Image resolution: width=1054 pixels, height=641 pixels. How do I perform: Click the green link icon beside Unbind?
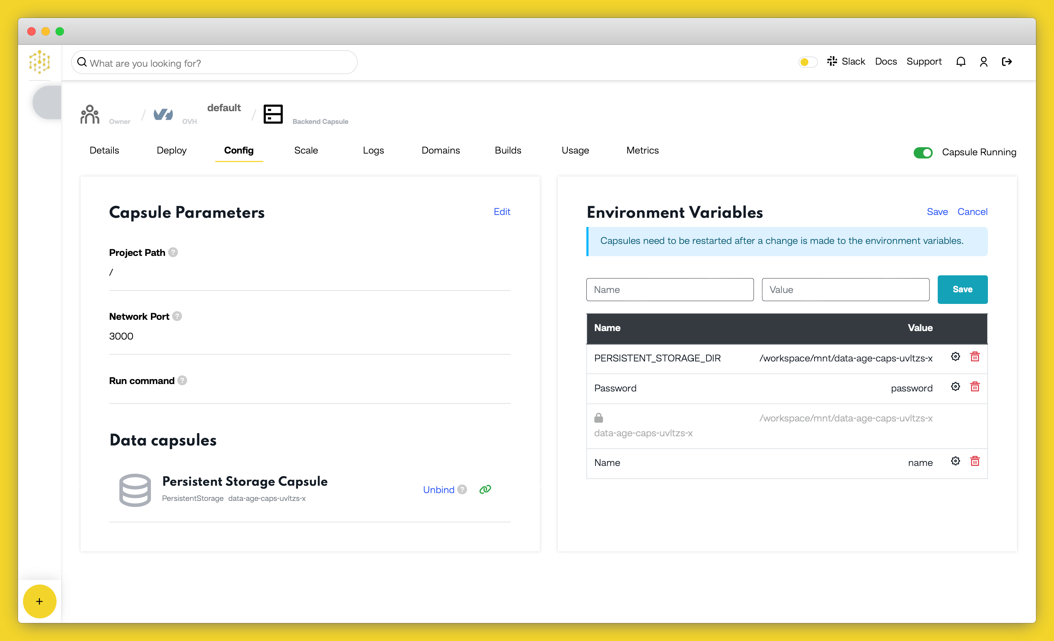tap(485, 489)
